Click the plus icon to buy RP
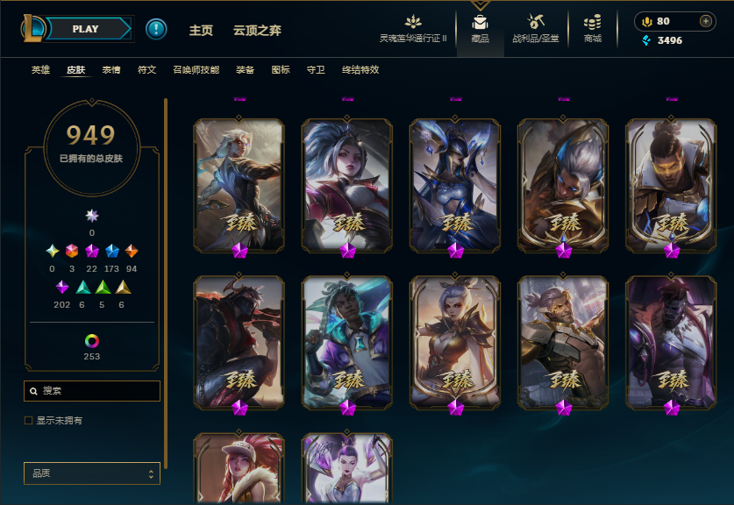The image size is (734, 505). click(705, 21)
